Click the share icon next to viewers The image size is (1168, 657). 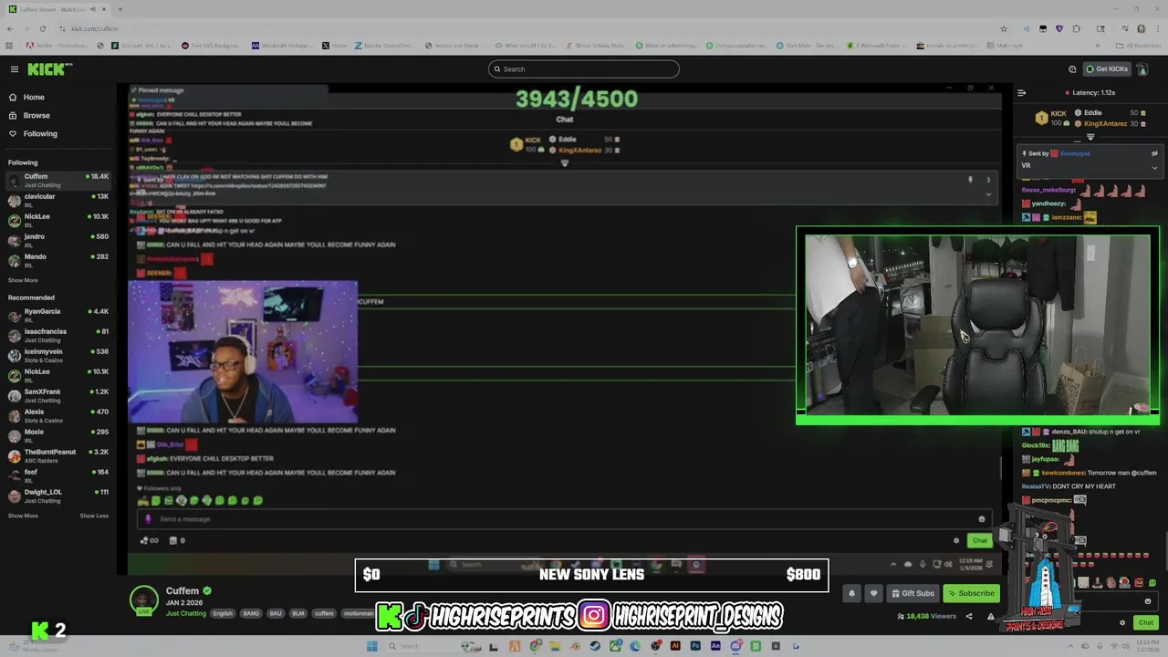pyautogui.click(x=971, y=616)
